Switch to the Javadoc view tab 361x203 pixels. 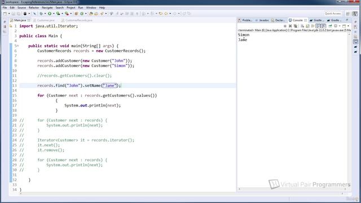(x=262, y=20)
